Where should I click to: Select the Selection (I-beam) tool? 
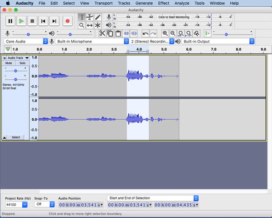[x=82, y=17]
